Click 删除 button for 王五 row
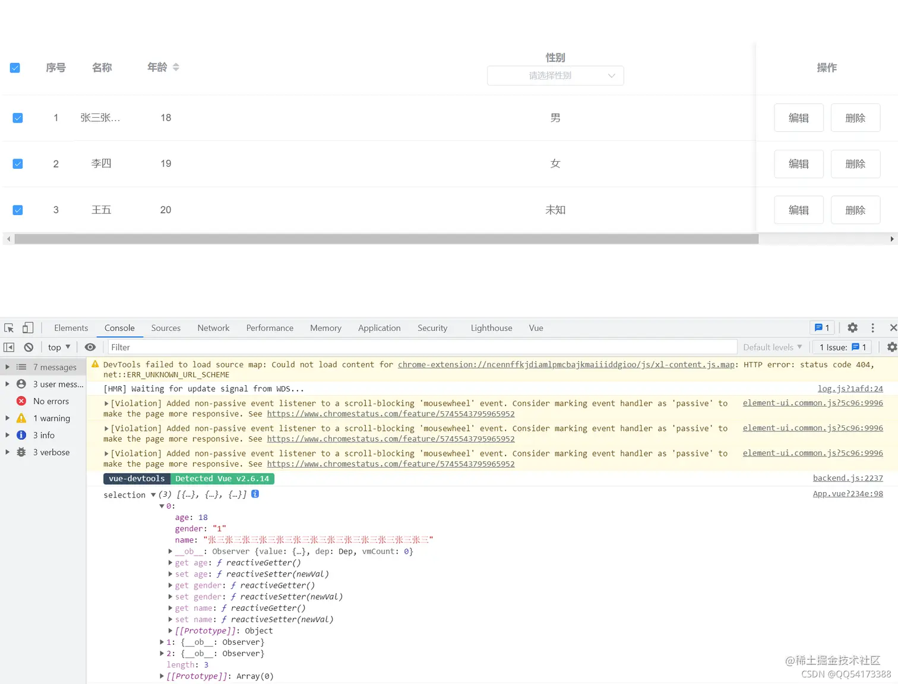This screenshot has width=898, height=684. (x=855, y=210)
